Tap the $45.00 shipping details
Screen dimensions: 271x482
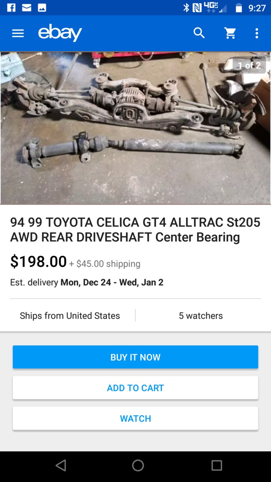coord(105,264)
